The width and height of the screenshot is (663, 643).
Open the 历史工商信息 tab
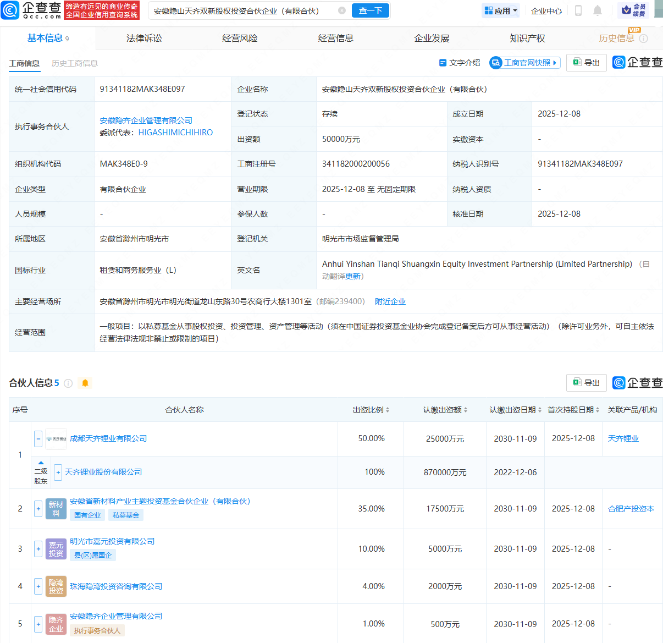(75, 63)
